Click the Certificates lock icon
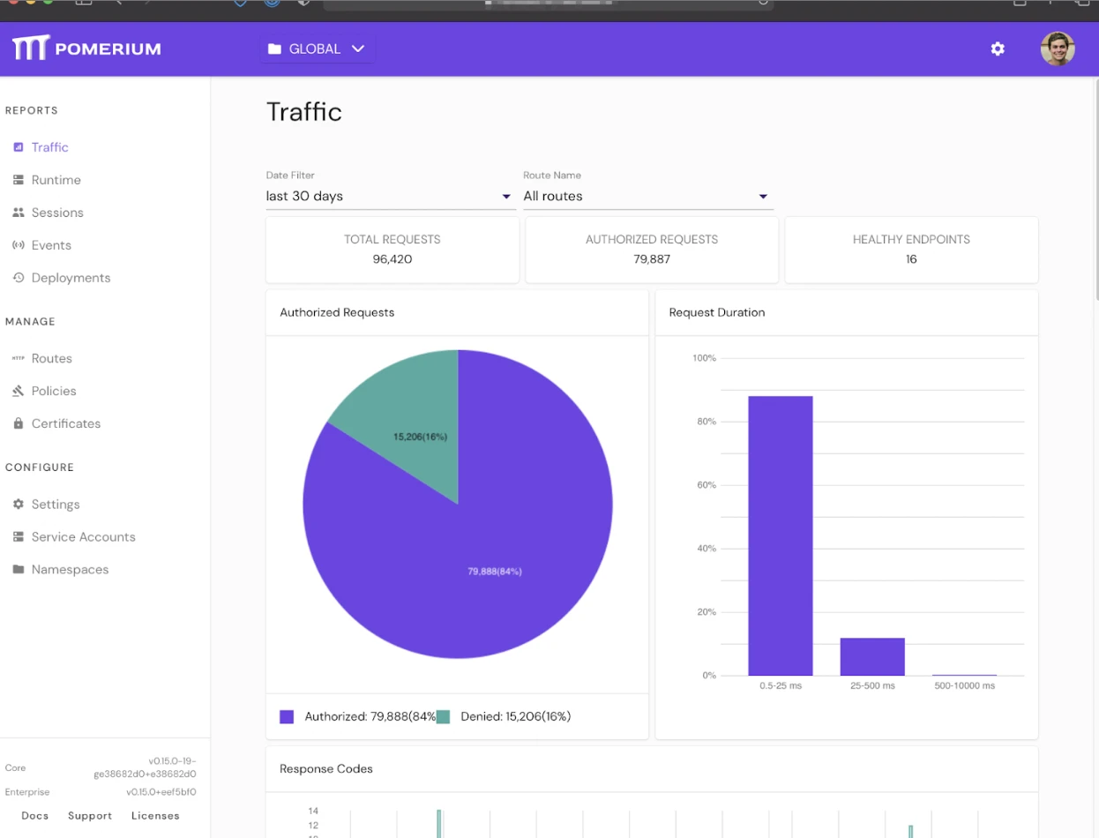Image resolution: width=1099 pixels, height=838 pixels. click(x=19, y=423)
